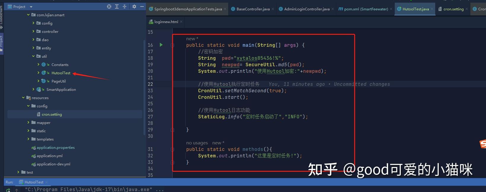Expand the PageUtil class node
Image resolution: width=486 pixels, height=192 pixels.
[x=38, y=81]
